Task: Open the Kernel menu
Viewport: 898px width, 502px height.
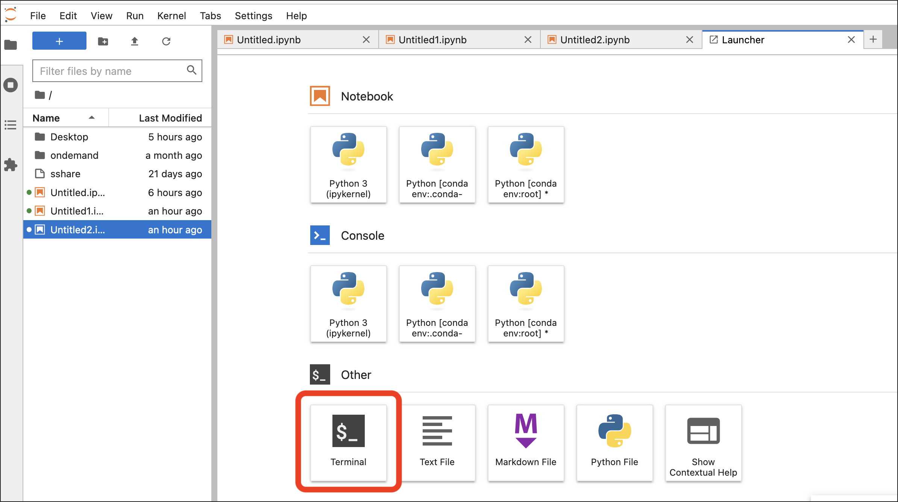Action: [x=171, y=16]
